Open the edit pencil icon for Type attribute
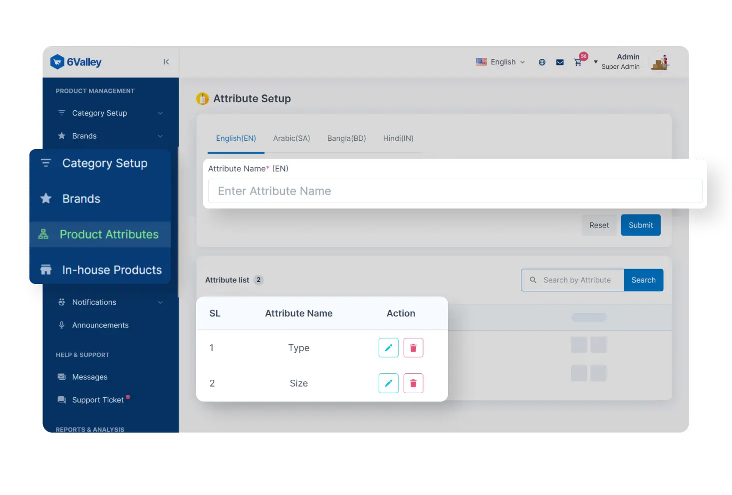732x495 pixels. pos(388,347)
